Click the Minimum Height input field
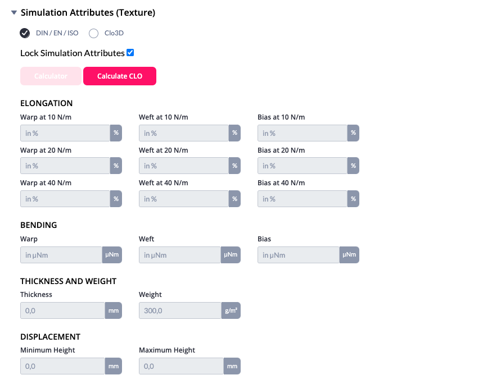The width and height of the screenshot is (501, 384). pos(62,366)
